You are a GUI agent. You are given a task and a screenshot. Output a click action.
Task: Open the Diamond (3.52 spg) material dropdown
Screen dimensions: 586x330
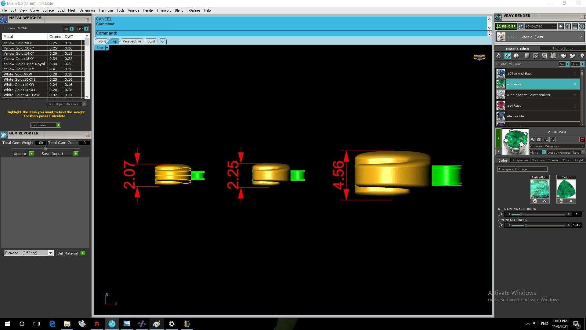[x=50, y=253]
